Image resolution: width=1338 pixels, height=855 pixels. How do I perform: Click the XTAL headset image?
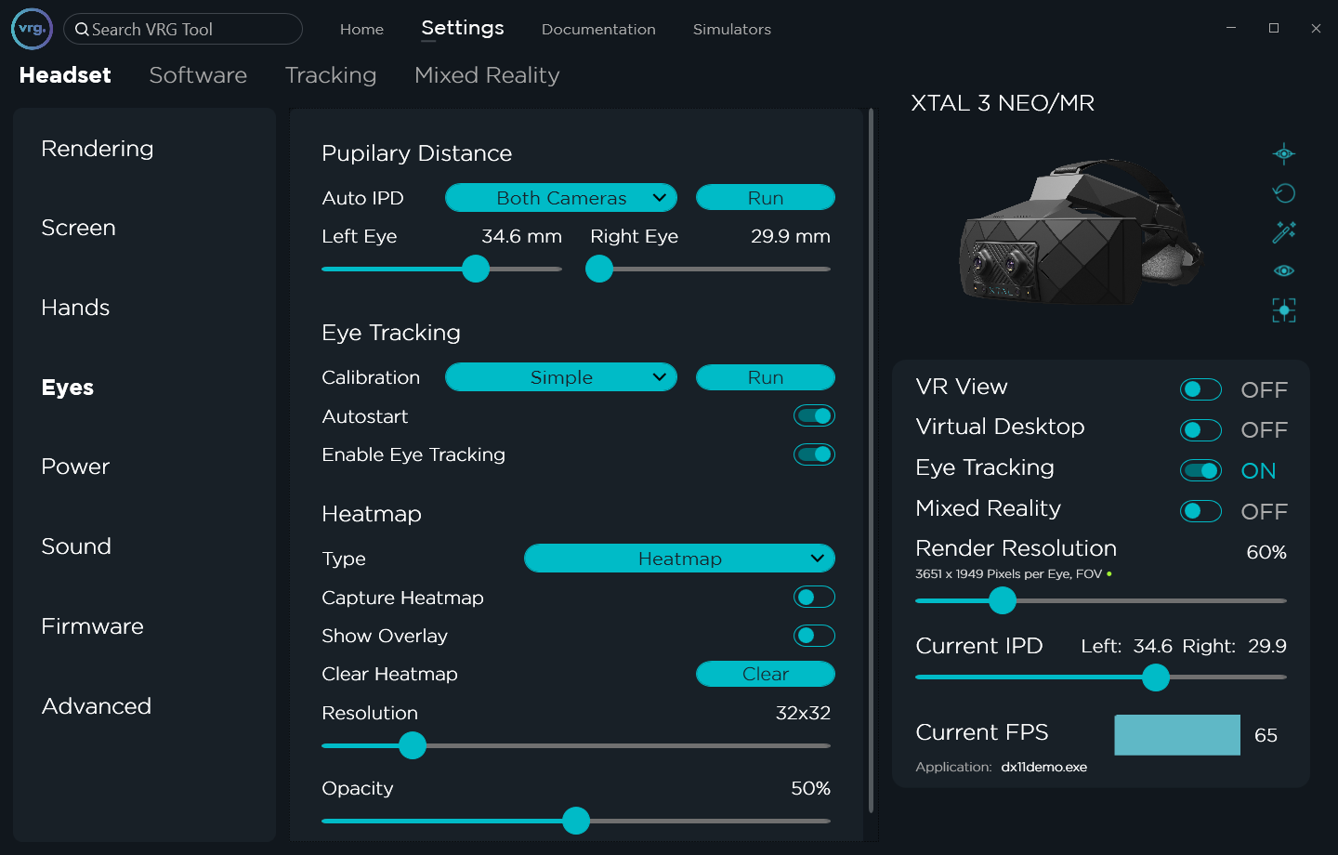coord(1080,232)
